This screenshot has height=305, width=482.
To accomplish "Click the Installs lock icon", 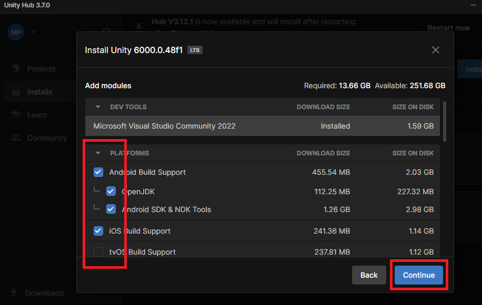I will point(16,92).
